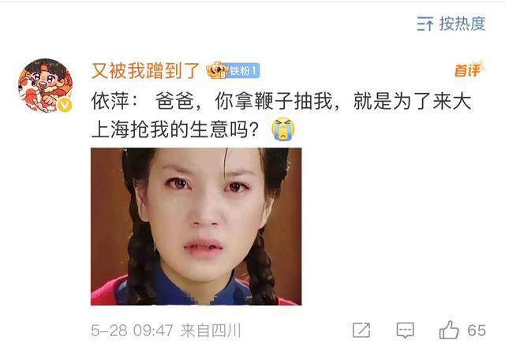Open profile of user 又被我蹭到了
The image size is (505, 351).
(x=145, y=70)
